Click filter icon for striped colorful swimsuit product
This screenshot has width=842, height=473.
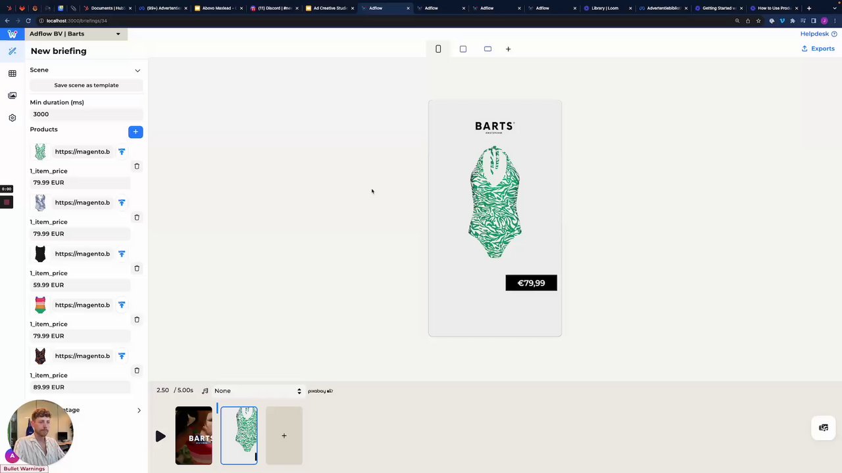click(122, 305)
